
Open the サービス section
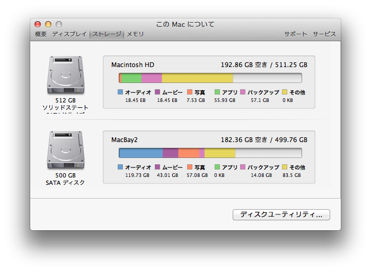[x=324, y=34]
